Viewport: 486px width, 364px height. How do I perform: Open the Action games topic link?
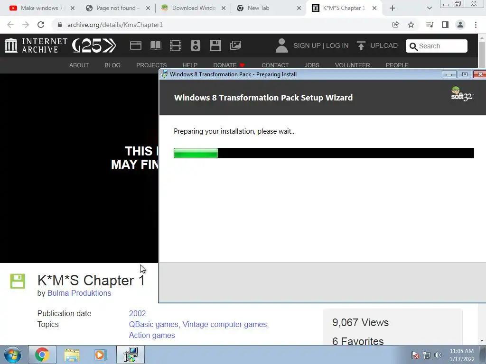pyautogui.click(x=152, y=335)
